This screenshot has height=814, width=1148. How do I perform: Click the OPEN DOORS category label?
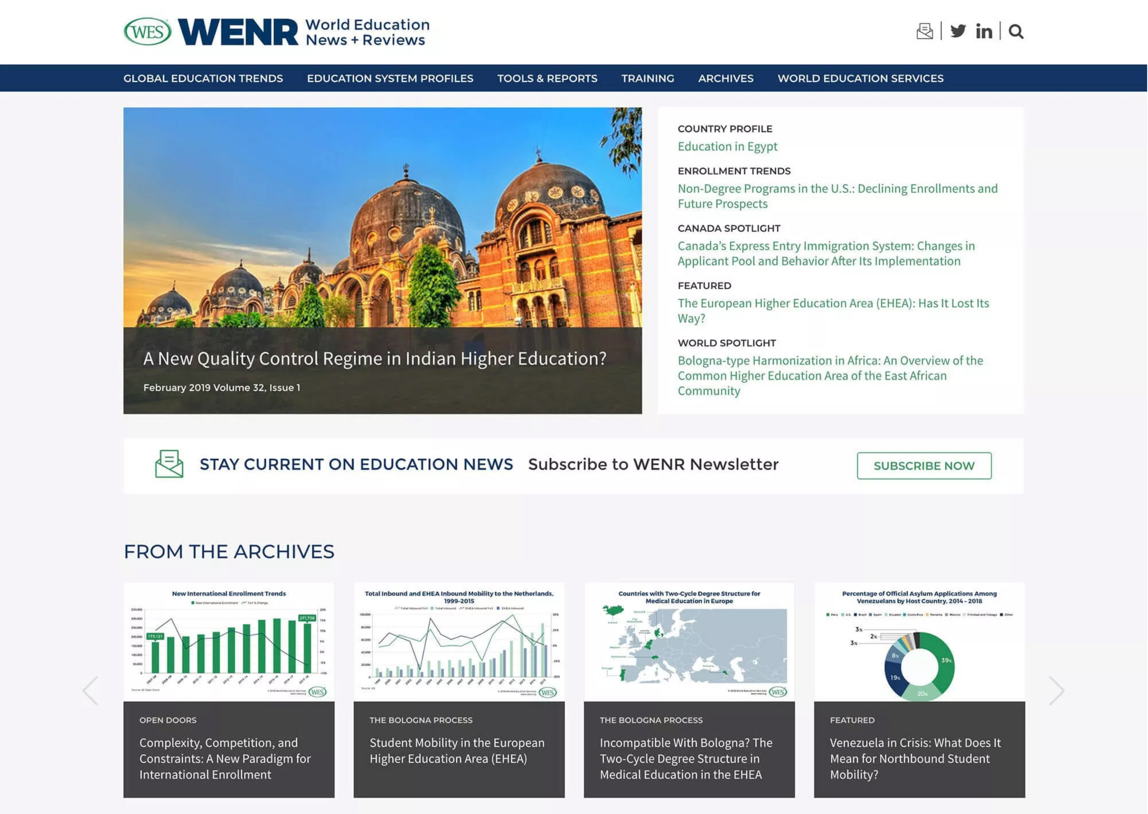click(168, 720)
